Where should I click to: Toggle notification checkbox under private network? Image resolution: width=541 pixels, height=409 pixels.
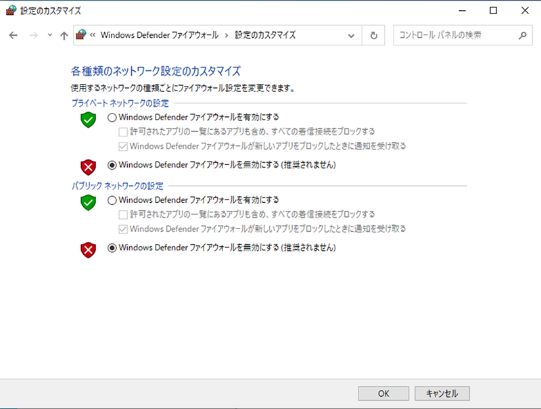(x=123, y=147)
